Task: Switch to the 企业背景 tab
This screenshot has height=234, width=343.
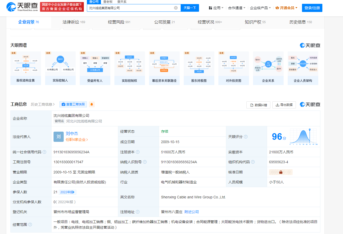Action: click(x=29, y=22)
